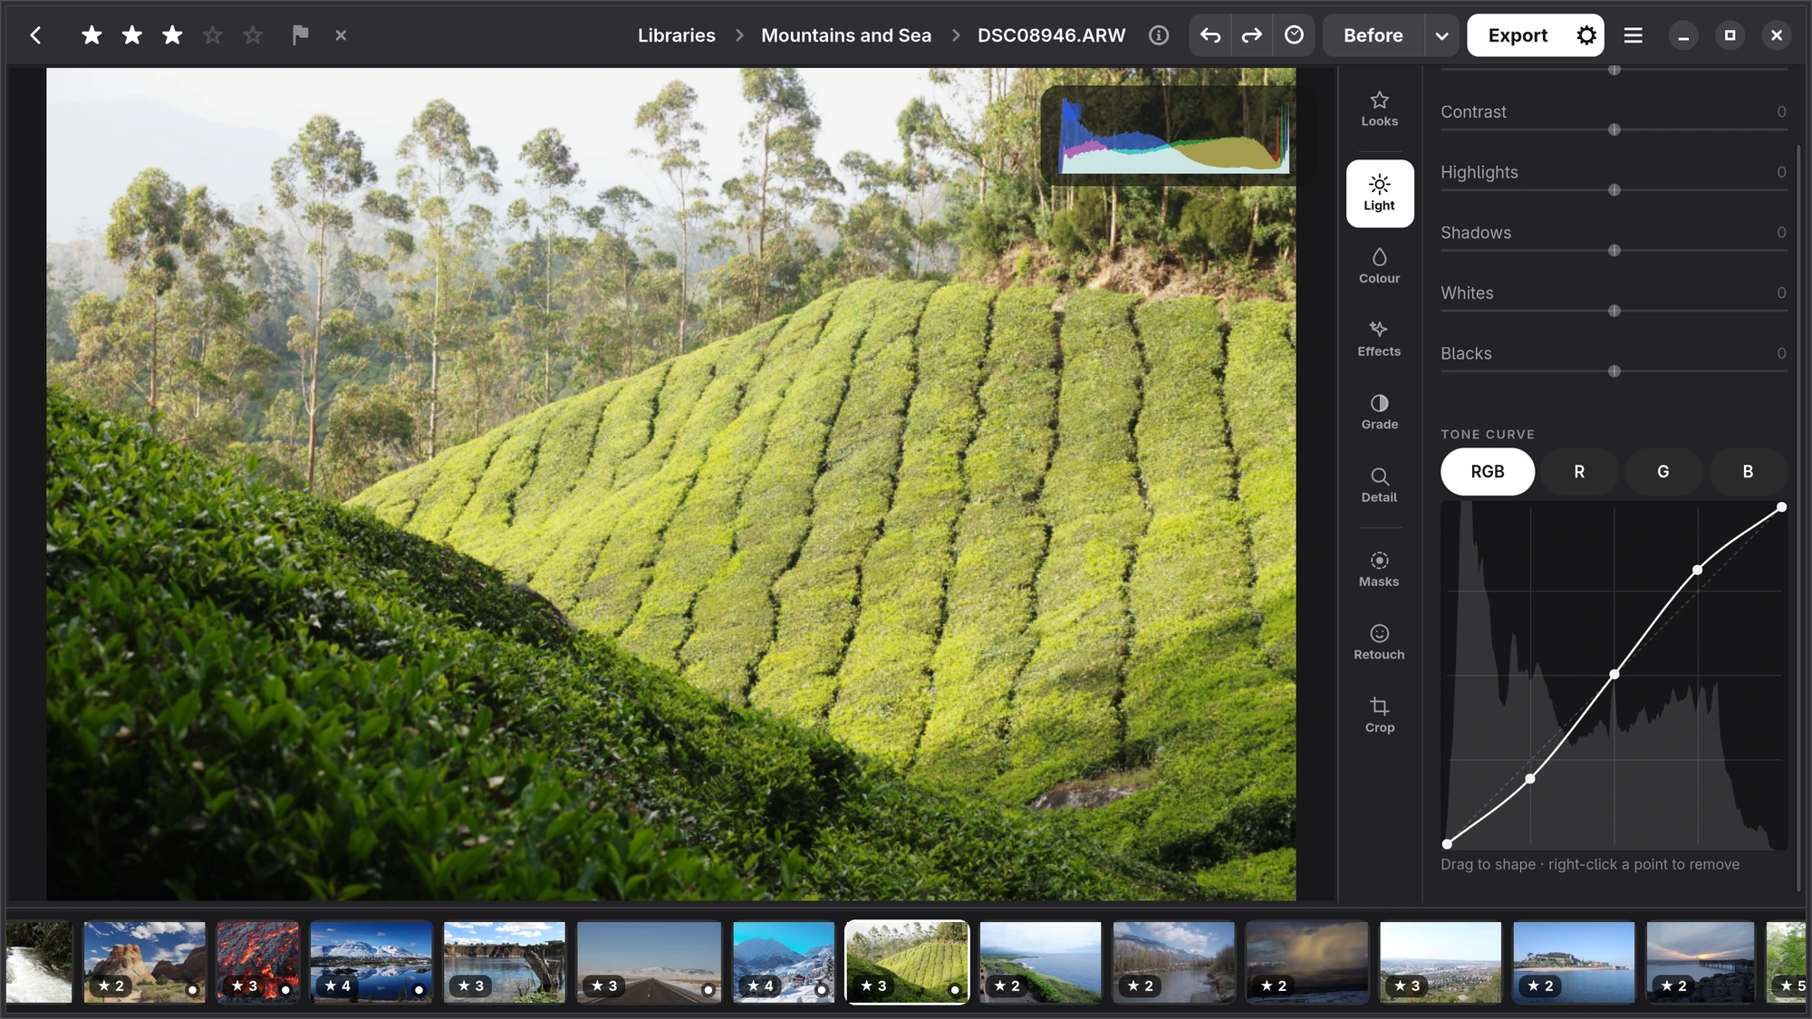Open the Colour panel

click(1379, 265)
